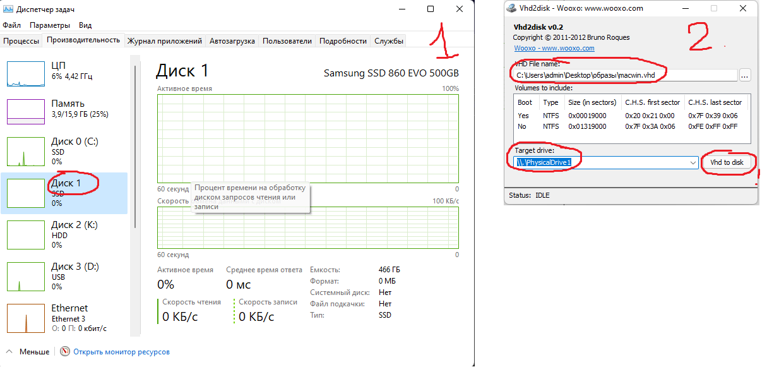
Task: Switch to the Процессы tab
Action: [x=21, y=41]
